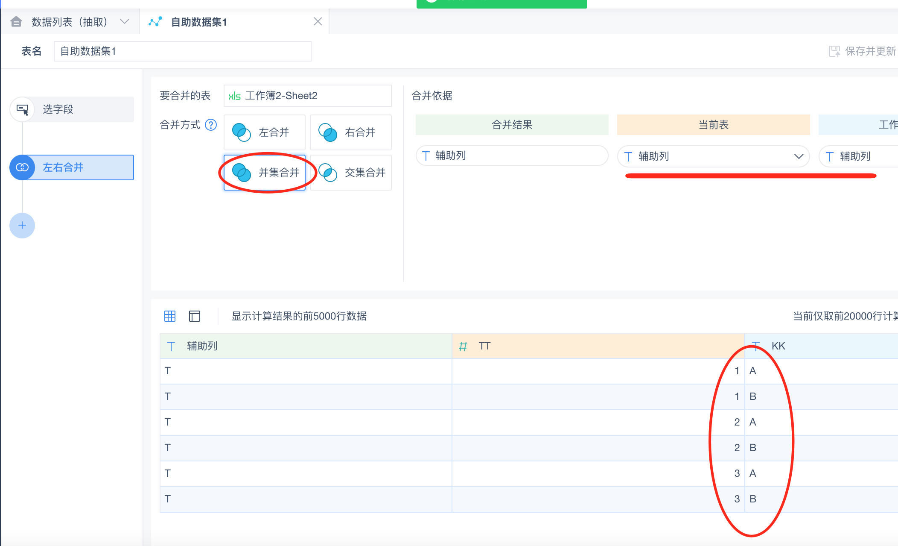This screenshot has height=546, width=898.
Task: Switch to grid data preview icon
Action: (170, 316)
